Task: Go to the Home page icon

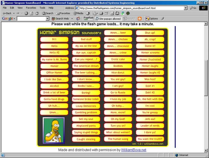Action: pos(37,13)
